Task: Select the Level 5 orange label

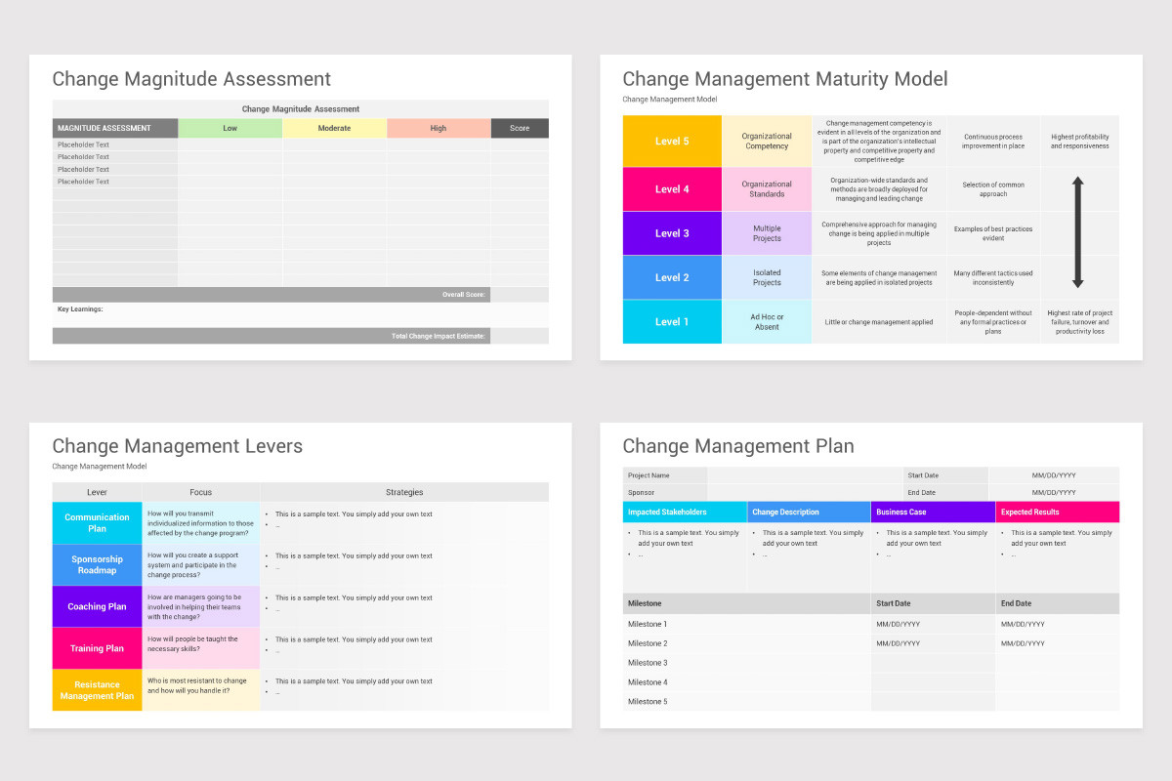Action: [x=672, y=141]
